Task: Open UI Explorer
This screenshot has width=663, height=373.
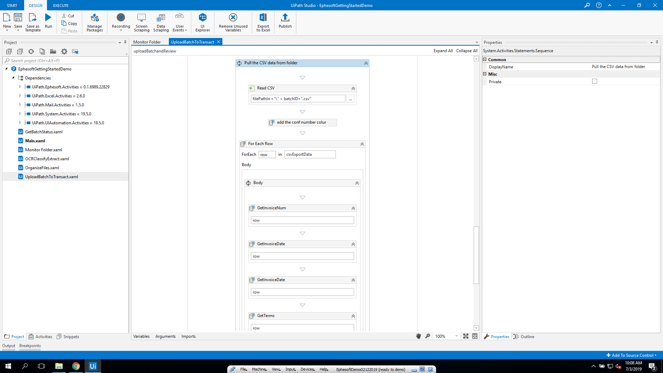Action: click(x=203, y=22)
